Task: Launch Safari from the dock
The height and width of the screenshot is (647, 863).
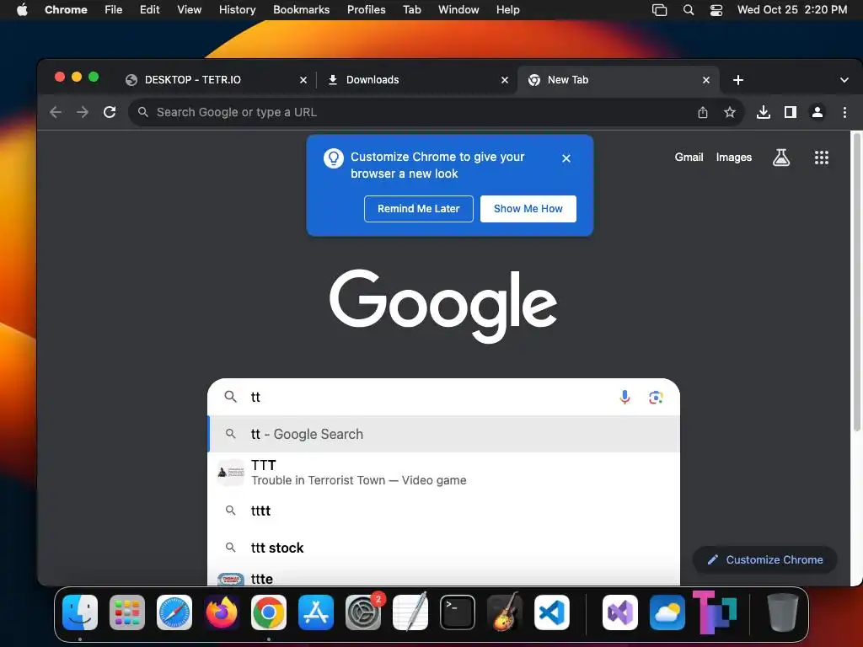Action: tap(174, 612)
